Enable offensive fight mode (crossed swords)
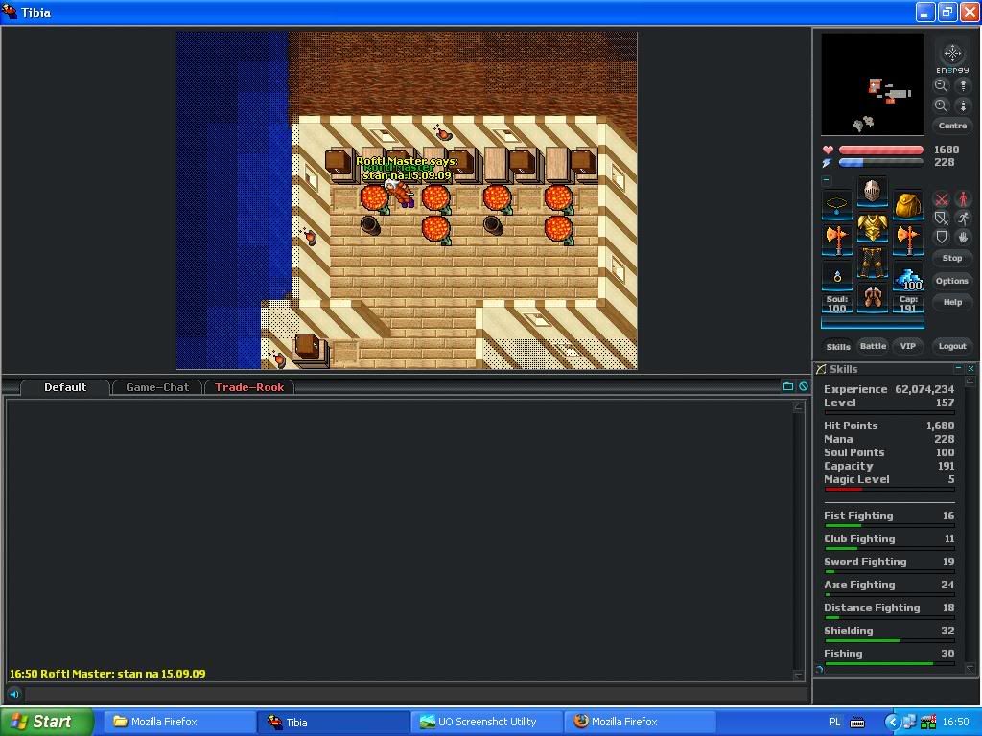Image resolution: width=982 pixels, height=736 pixels. pyautogui.click(x=942, y=199)
